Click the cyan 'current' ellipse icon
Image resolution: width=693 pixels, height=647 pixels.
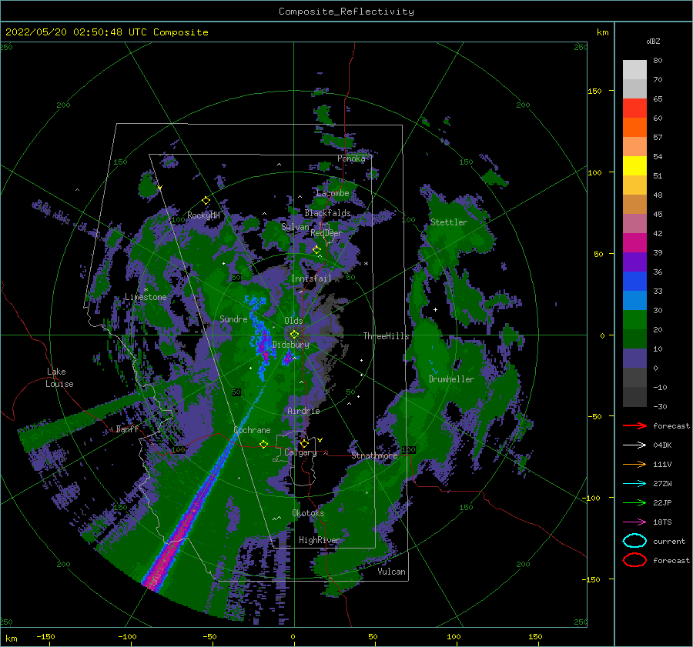[634, 541]
